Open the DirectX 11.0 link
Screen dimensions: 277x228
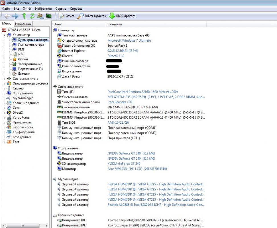(116, 56)
